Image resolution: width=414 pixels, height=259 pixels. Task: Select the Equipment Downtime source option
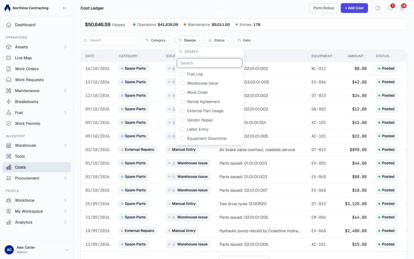coord(210,138)
